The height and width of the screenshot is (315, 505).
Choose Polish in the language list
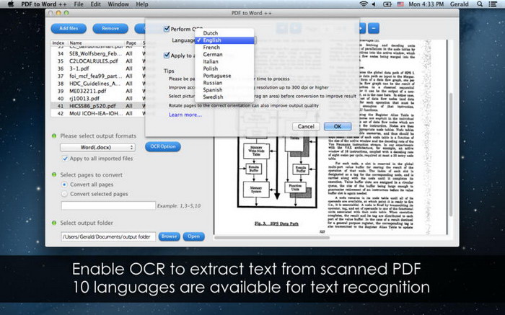point(224,68)
